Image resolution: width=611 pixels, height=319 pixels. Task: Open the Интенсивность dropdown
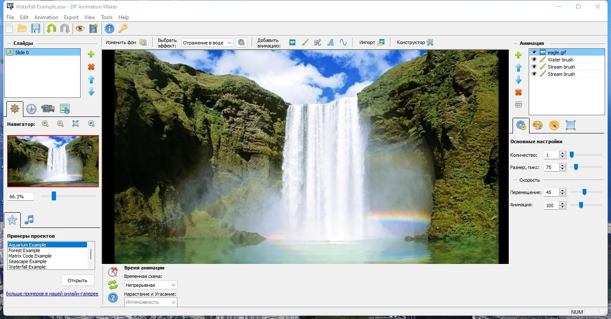151,302
